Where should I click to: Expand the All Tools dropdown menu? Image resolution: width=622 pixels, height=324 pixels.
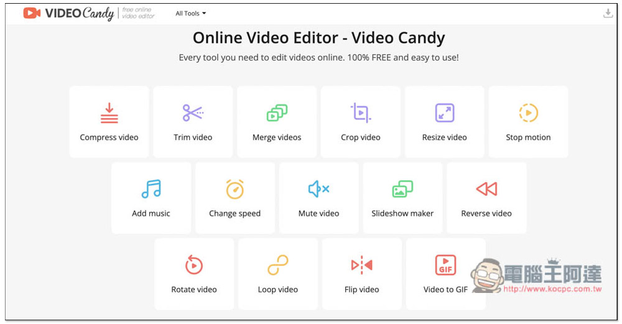click(190, 13)
